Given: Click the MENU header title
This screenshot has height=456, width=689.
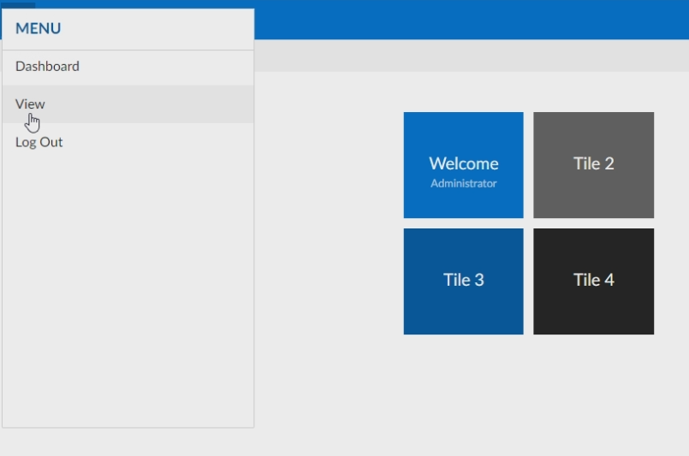Looking at the screenshot, I should 39,29.
